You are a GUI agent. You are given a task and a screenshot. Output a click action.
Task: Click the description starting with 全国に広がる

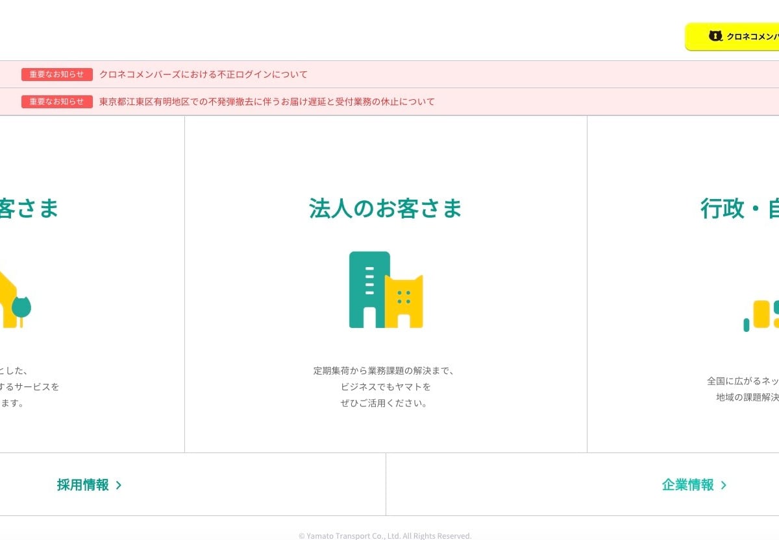click(x=743, y=381)
